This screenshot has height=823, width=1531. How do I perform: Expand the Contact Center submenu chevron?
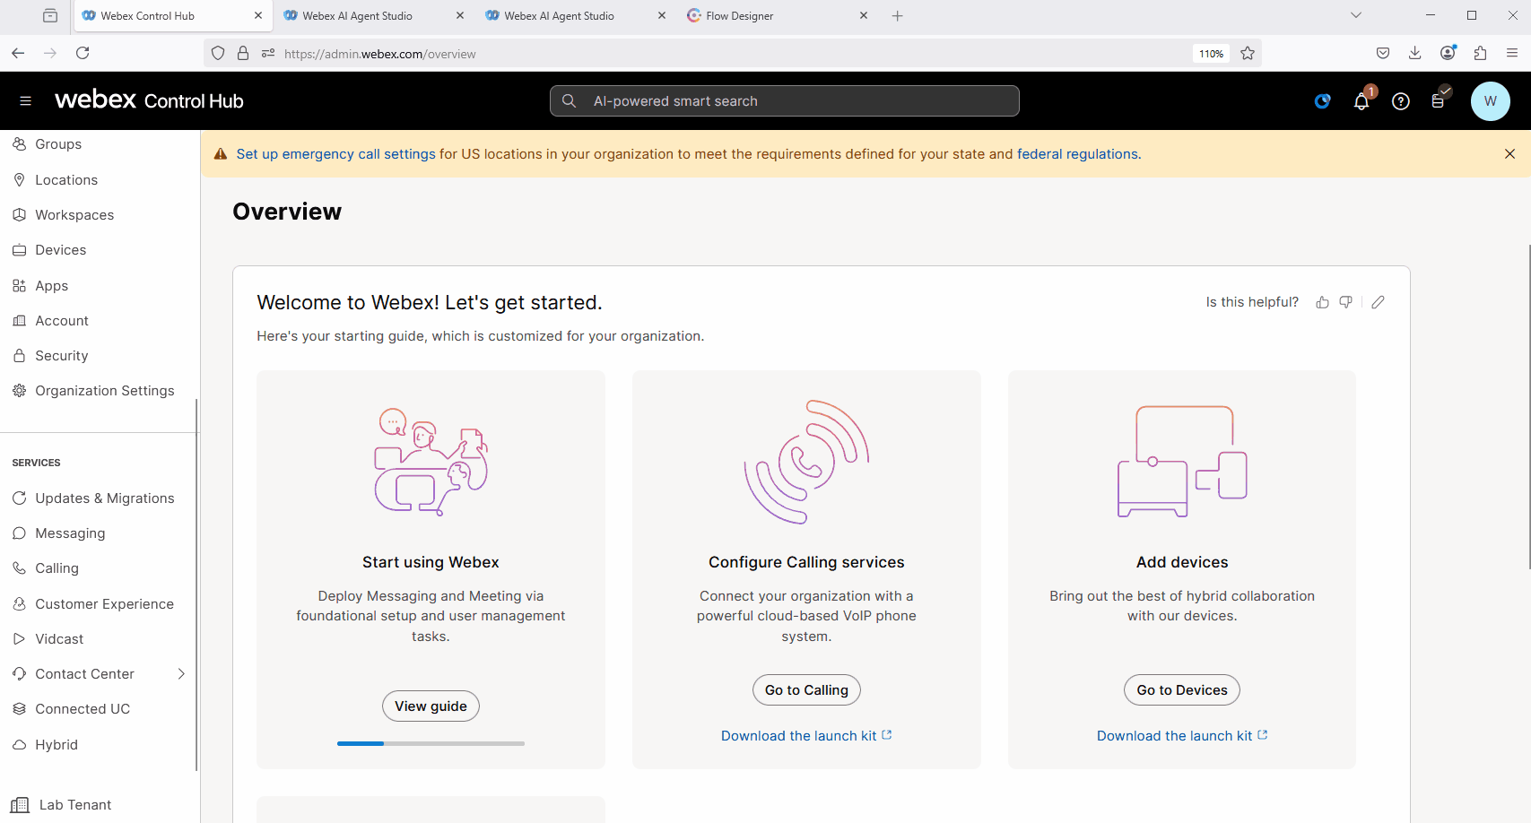[181, 674]
